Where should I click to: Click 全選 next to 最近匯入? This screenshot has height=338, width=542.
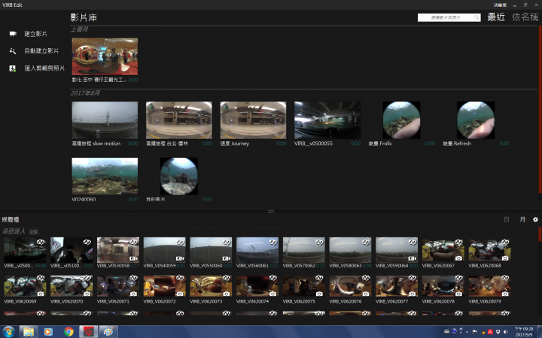point(33,232)
